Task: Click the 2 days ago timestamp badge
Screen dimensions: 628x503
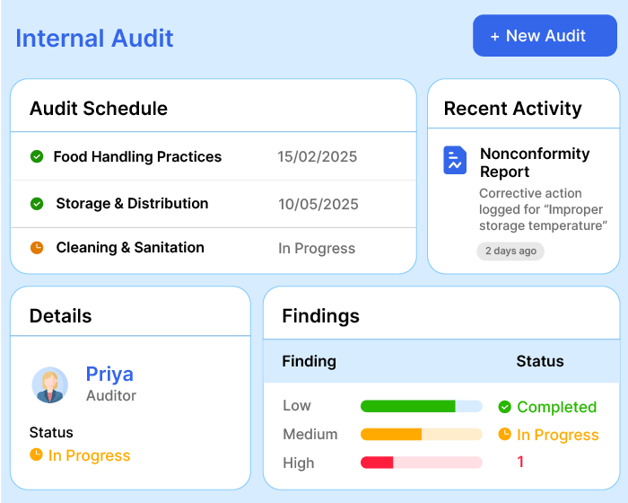Action: click(x=510, y=251)
